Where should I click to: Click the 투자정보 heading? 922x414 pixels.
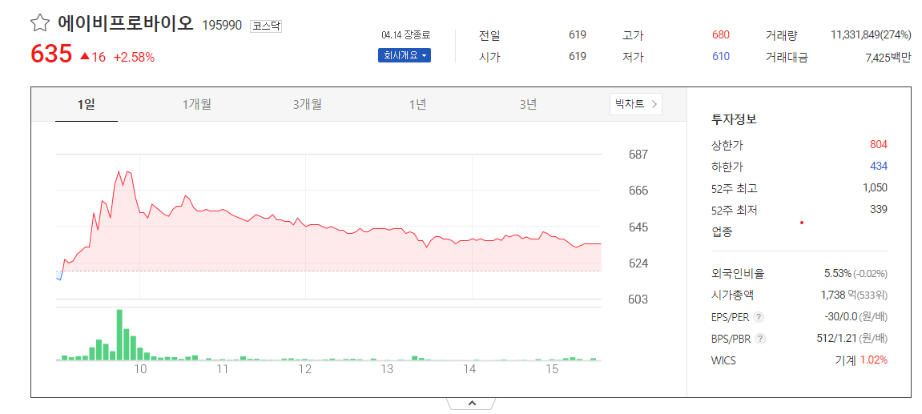(x=734, y=119)
